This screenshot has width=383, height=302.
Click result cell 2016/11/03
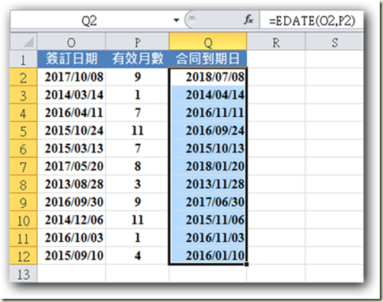coord(208,238)
